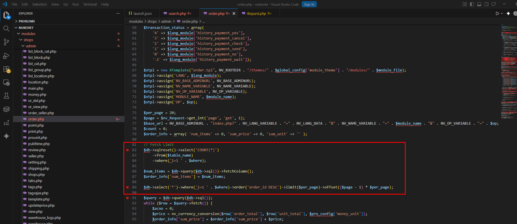Open the Terminal menu
The image size is (517, 224).
90,4
